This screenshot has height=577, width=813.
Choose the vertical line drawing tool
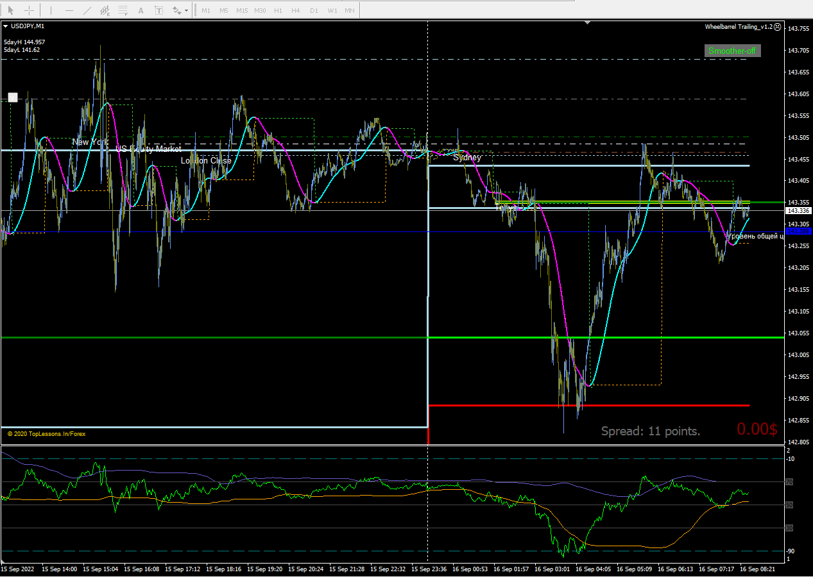coord(51,10)
